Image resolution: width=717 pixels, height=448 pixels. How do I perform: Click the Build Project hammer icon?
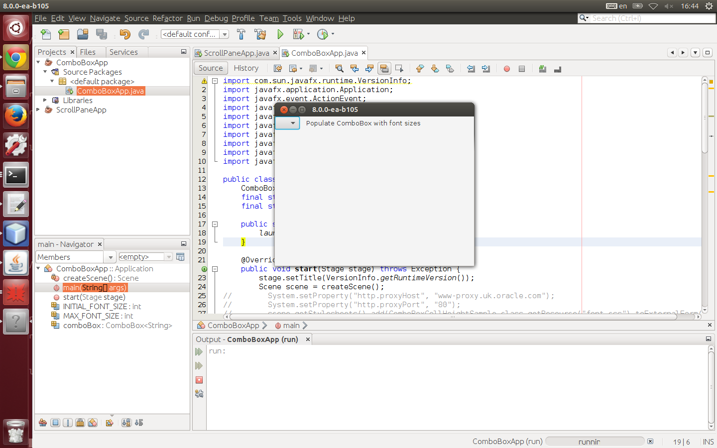coord(241,34)
